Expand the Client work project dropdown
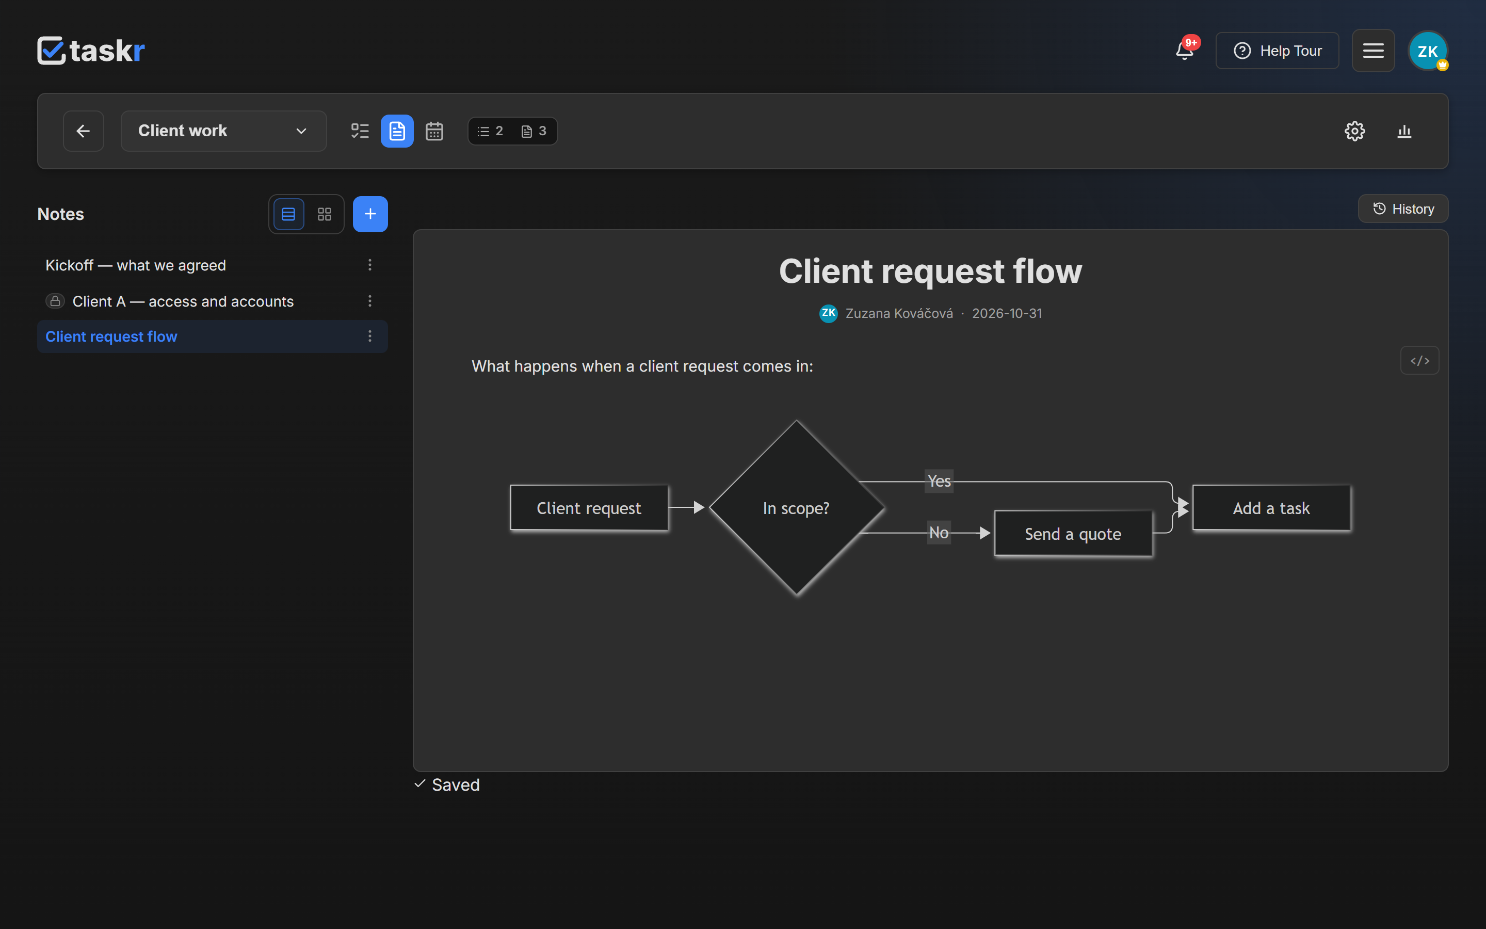Image resolution: width=1486 pixels, height=929 pixels. pos(223,131)
